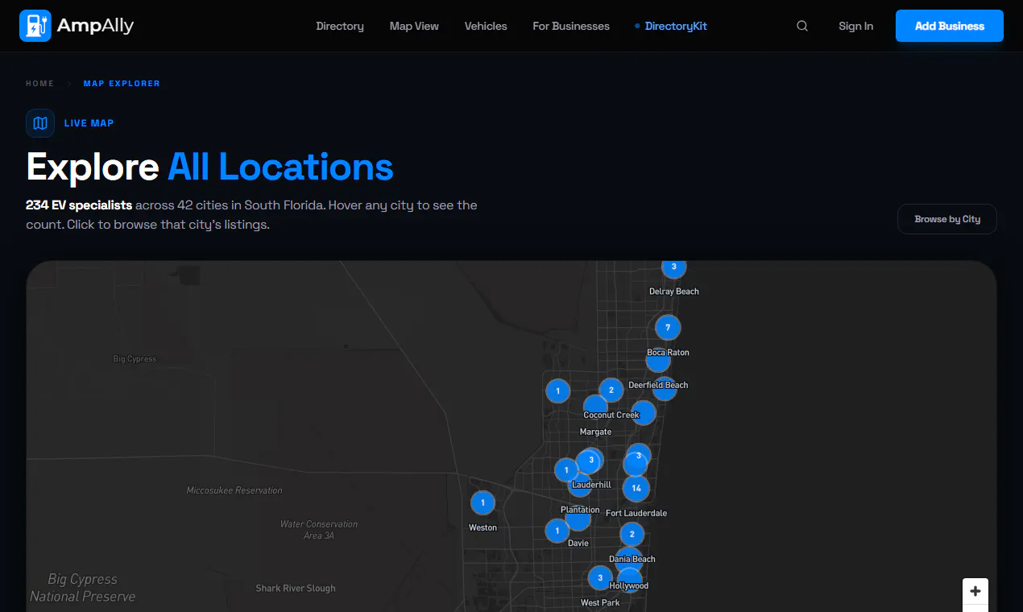Click the Boca Raton map label
The height and width of the screenshot is (612, 1023).
(x=669, y=353)
